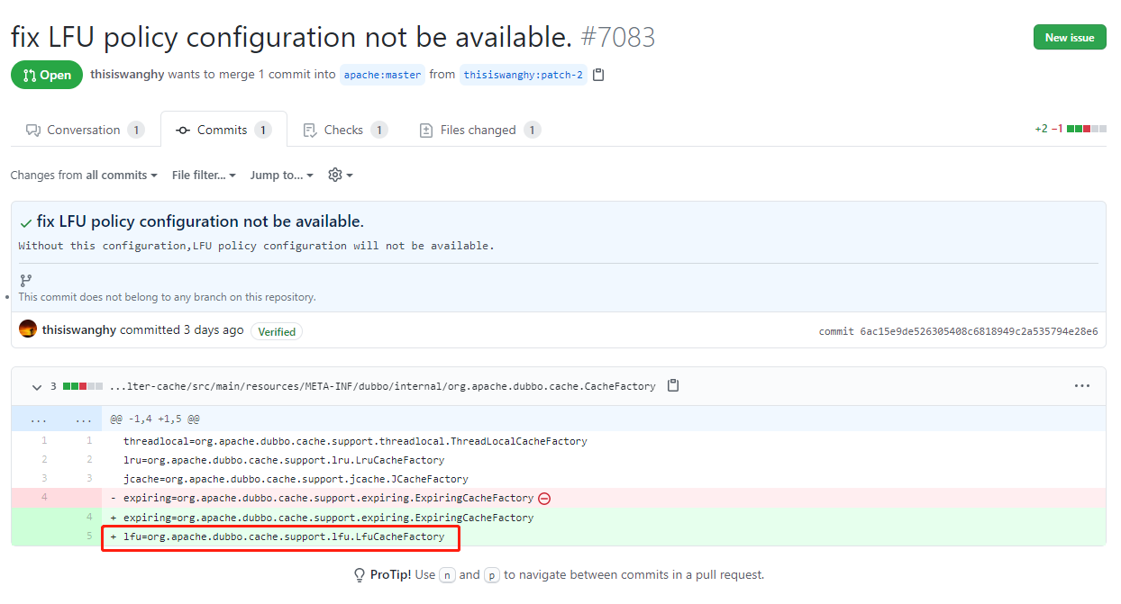
Task: Click the CacheFactory file path link
Action: [382, 386]
